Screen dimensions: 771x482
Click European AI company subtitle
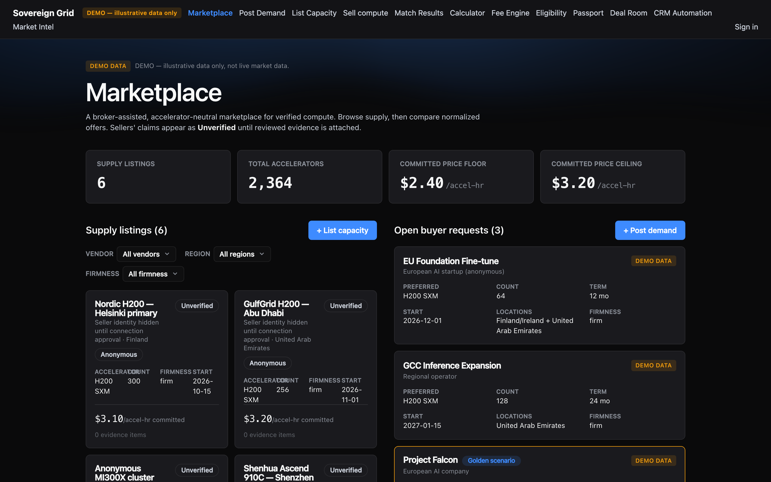click(436, 471)
